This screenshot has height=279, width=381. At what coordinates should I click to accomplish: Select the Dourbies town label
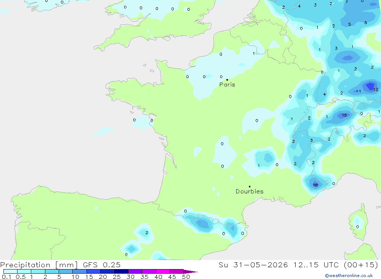[250, 191]
